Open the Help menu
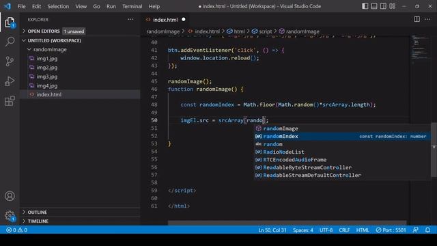Image resolution: width=437 pixels, height=246 pixels. click(x=154, y=6)
